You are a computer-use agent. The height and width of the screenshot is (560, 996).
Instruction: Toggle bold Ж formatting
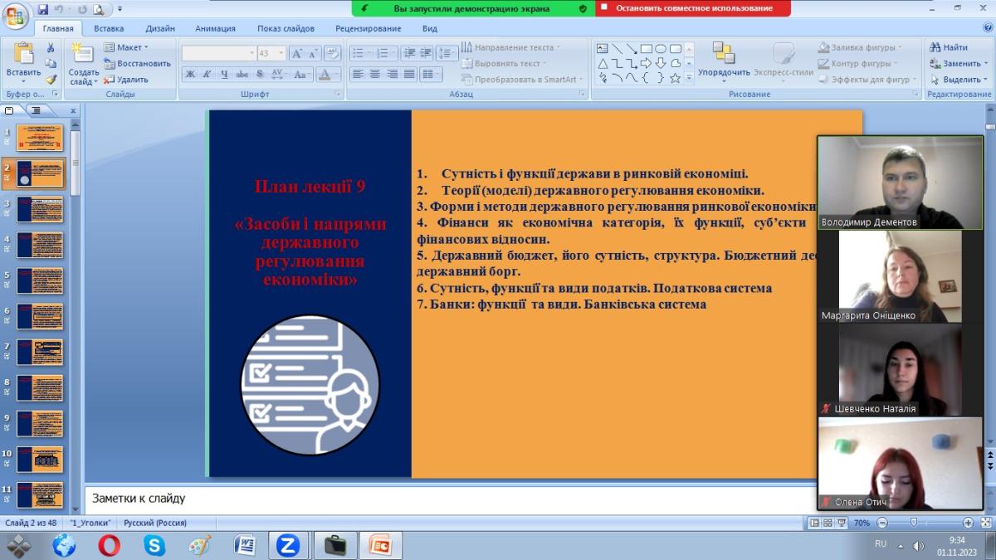pyautogui.click(x=190, y=74)
